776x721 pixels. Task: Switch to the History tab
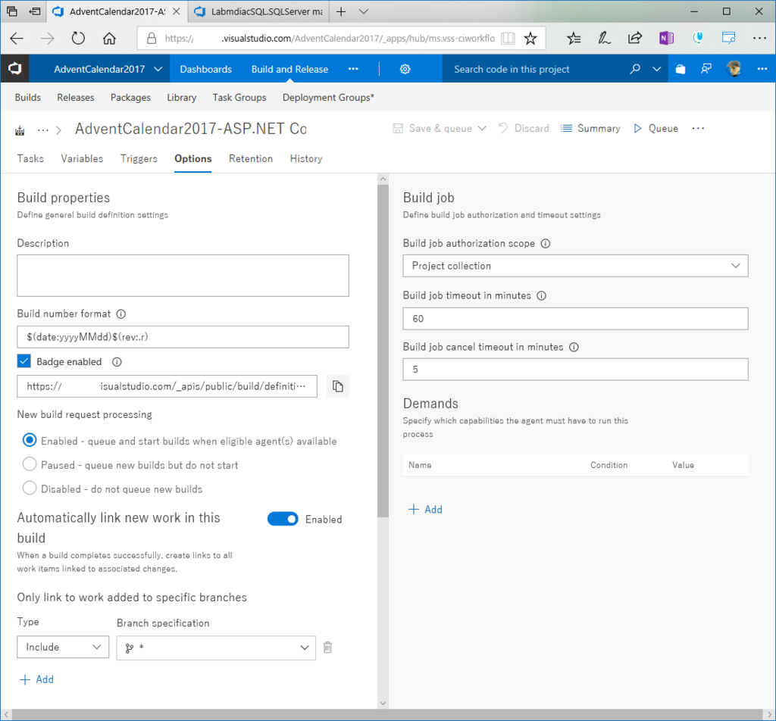pos(306,159)
